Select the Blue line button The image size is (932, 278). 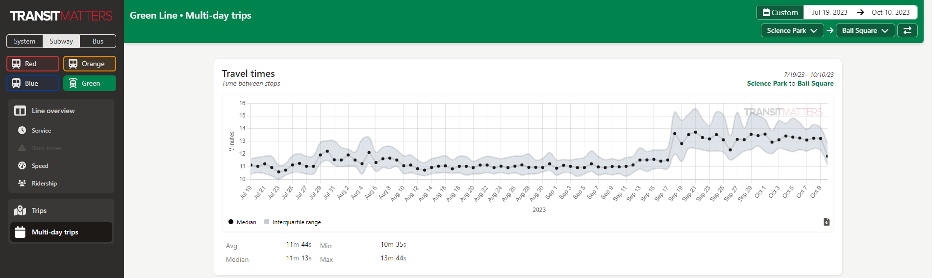(x=33, y=83)
